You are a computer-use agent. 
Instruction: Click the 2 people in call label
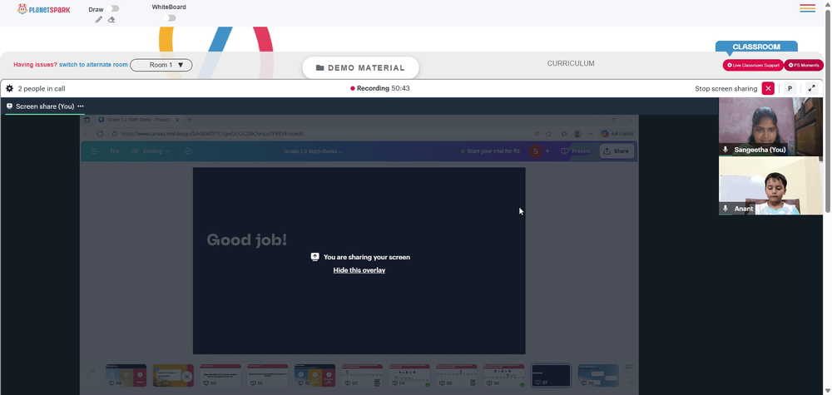(42, 88)
